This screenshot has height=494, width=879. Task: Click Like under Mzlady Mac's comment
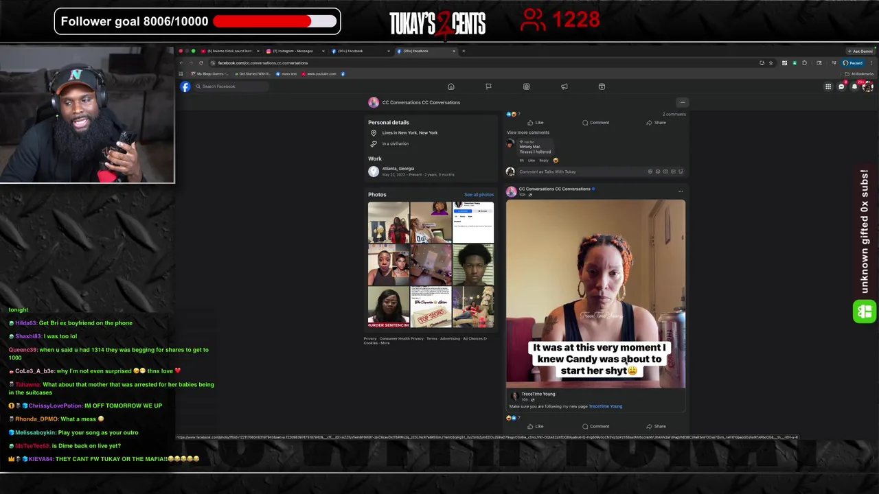(x=532, y=161)
